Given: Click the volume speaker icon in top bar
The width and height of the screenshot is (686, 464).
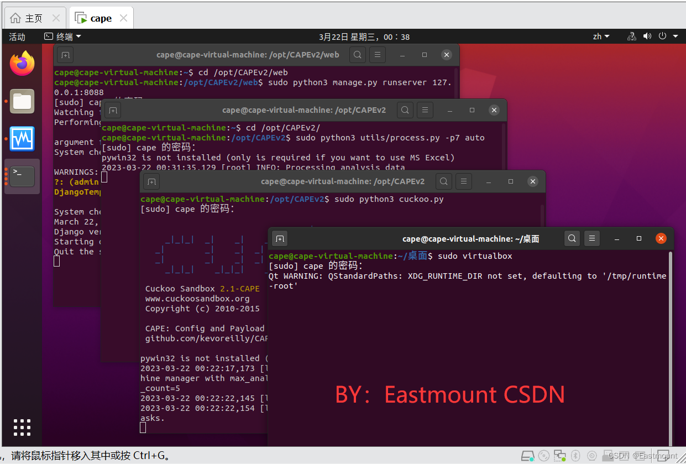Looking at the screenshot, I should (647, 37).
